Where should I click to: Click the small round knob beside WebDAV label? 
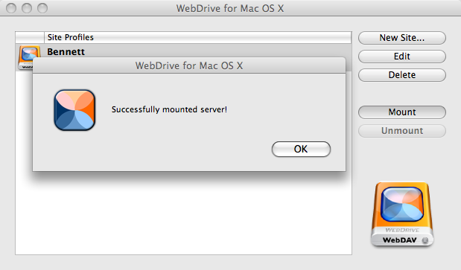[425, 240]
